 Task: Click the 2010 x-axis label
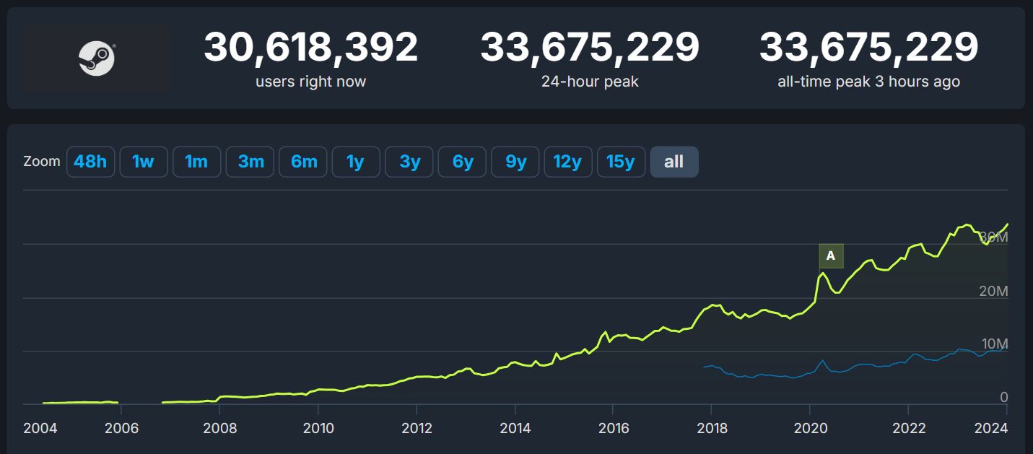(x=318, y=428)
